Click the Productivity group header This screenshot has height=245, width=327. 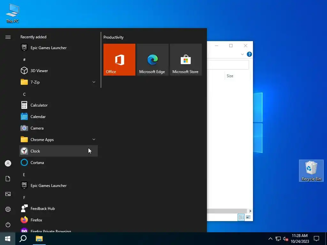113,37
